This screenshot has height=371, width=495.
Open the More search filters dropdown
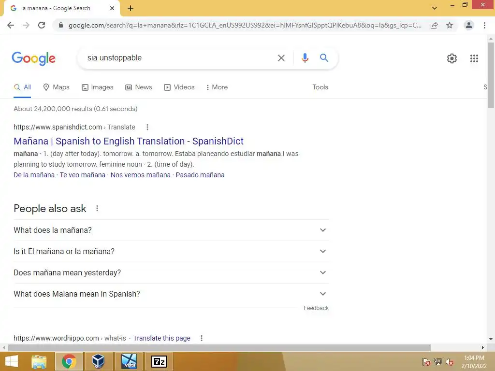point(217,87)
